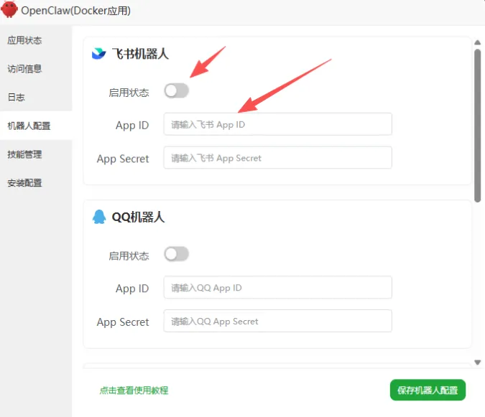Switch to the 访问信息 sidebar tab
The width and height of the screenshot is (485, 417).
point(25,69)
